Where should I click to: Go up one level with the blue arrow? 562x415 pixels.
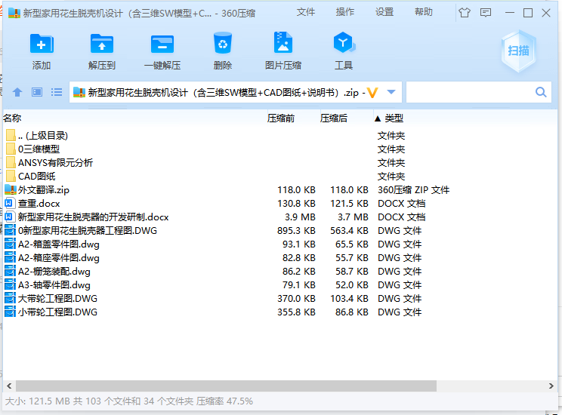[x=17, y=92]
